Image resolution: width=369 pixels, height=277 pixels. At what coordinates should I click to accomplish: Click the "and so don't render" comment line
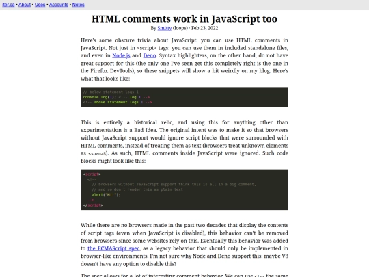click(x=137, y=189)
